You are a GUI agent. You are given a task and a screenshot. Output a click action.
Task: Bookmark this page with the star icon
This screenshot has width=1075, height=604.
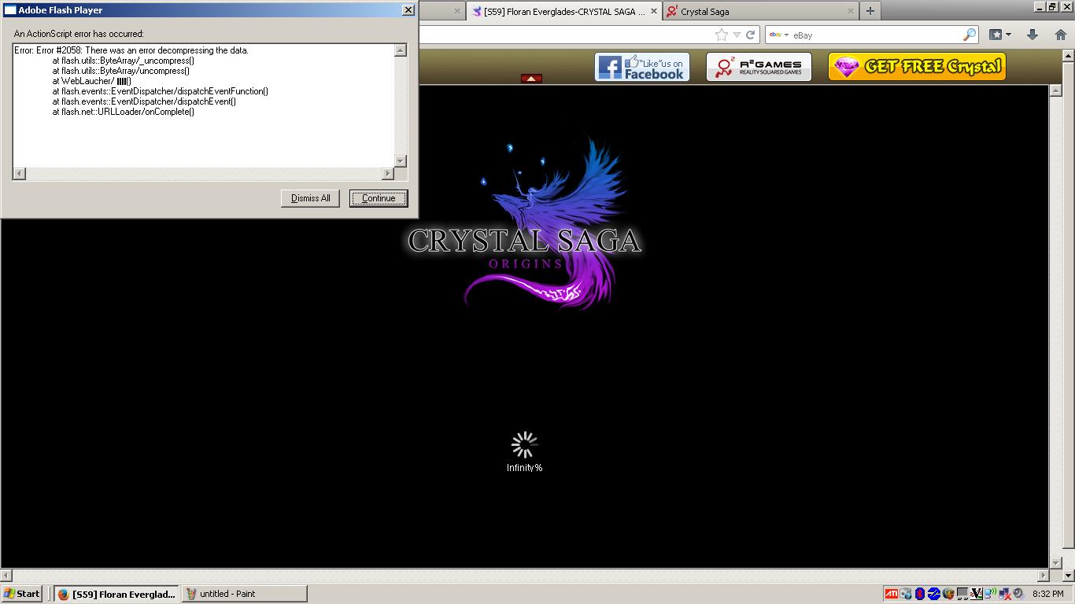pyautogui.click(x=721, y=35)
